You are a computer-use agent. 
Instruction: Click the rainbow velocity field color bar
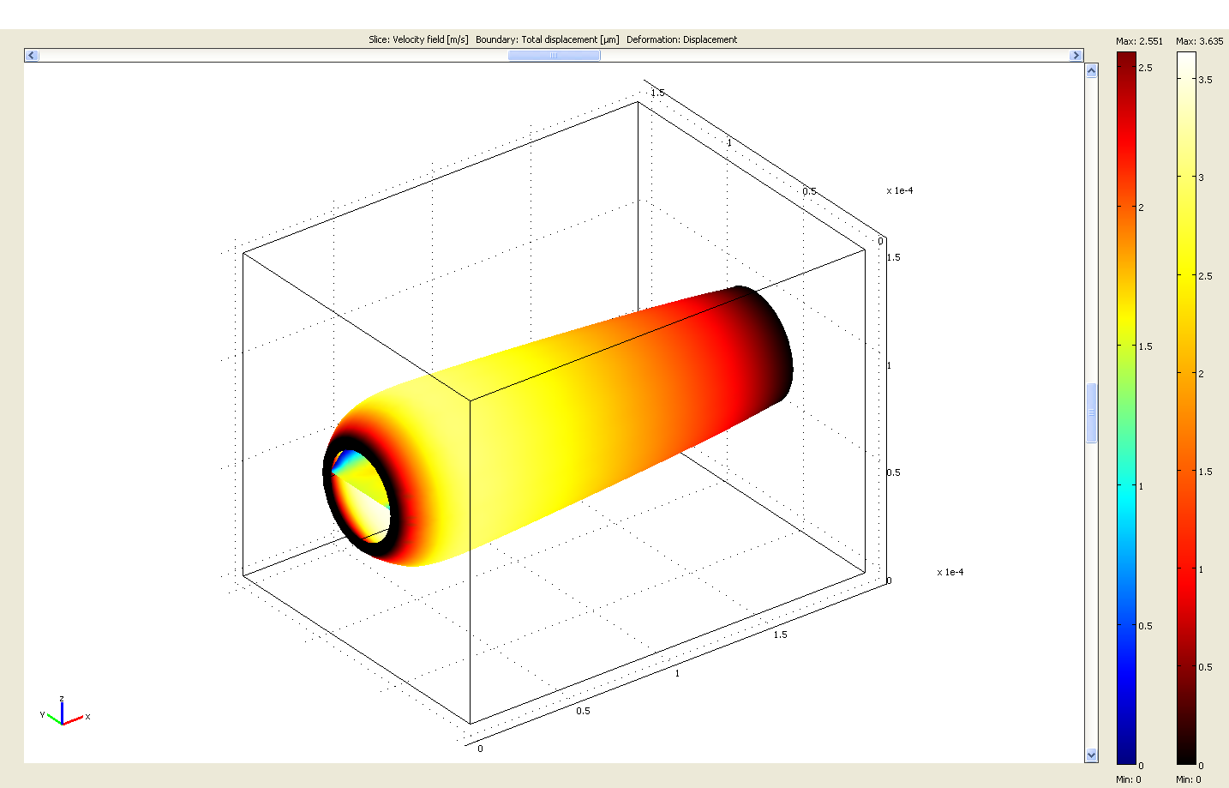(1125, 407)
